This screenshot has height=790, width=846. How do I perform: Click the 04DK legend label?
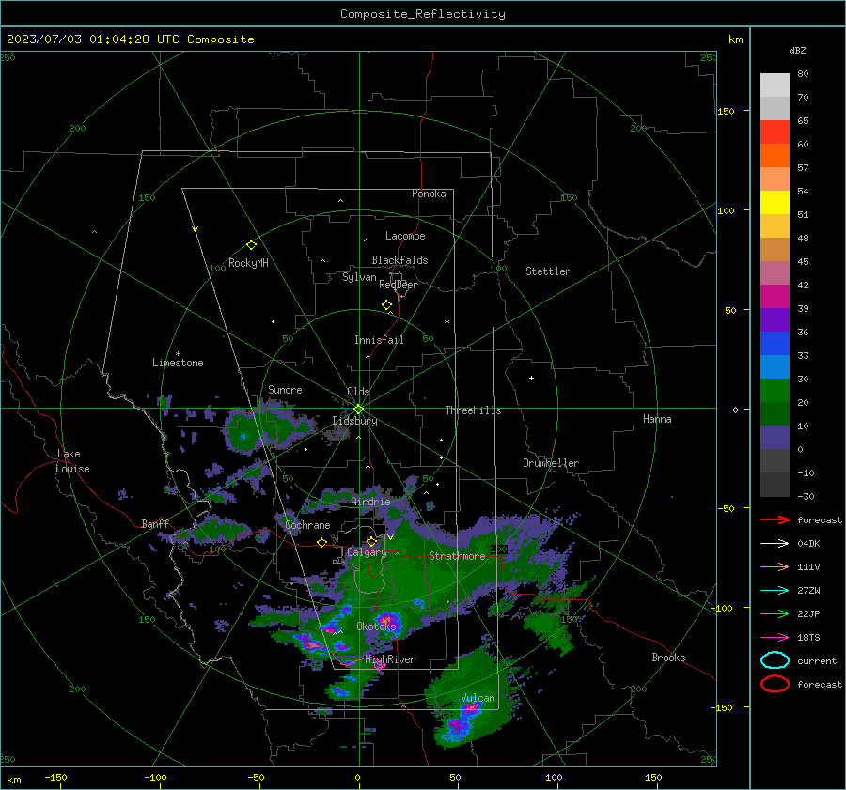(x=808, y=544)
